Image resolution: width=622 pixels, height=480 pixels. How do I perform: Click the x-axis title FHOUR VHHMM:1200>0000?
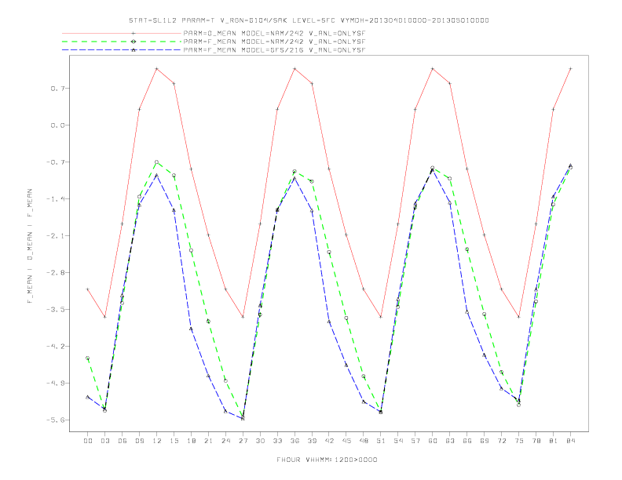tap(327, 460)
